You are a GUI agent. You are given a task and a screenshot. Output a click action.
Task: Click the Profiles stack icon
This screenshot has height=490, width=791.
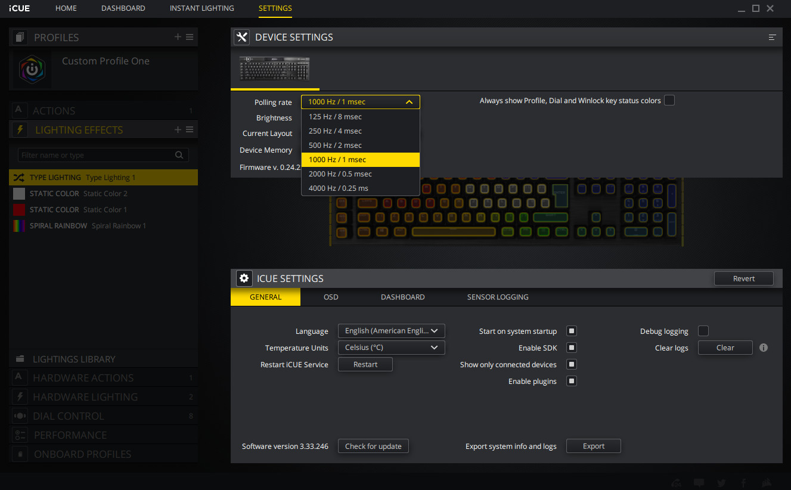(x=20, y=37)
